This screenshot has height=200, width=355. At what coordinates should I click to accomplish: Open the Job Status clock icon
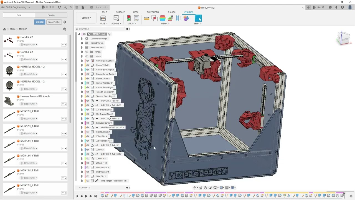[x=330, y=7]
